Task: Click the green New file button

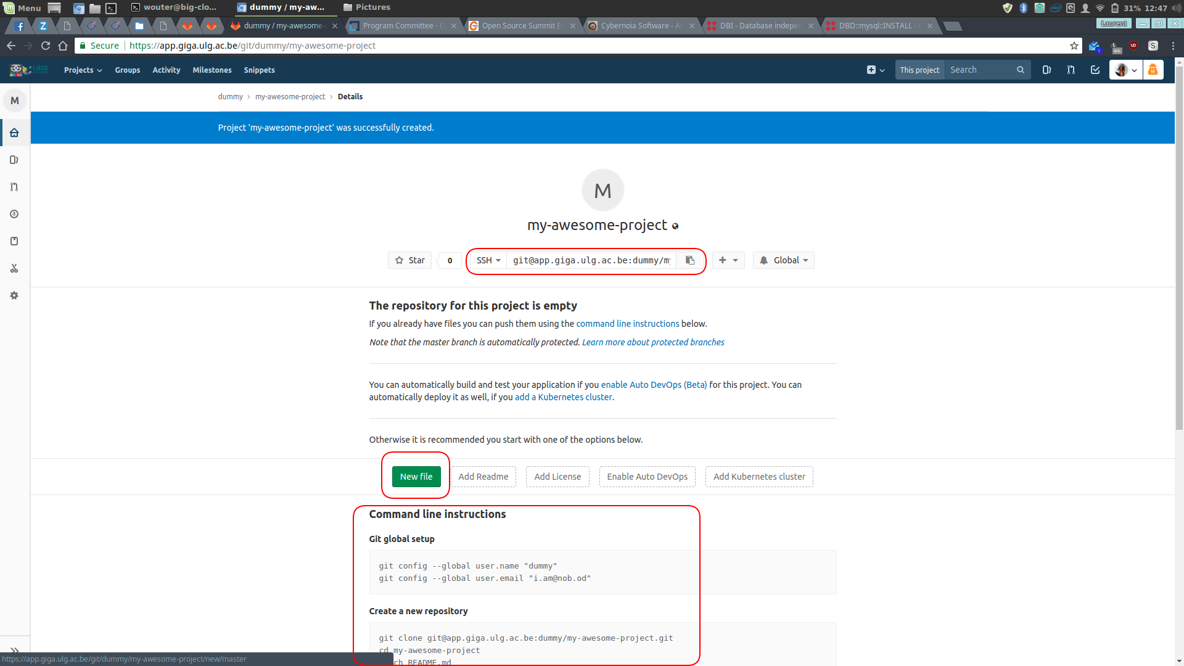Action: 416,477
